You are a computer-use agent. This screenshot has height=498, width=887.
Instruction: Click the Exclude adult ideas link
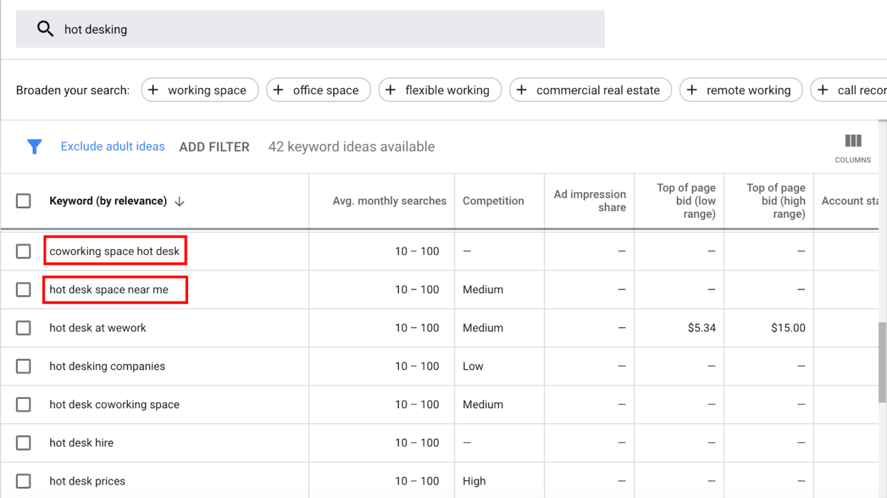[x=112, y=147]
